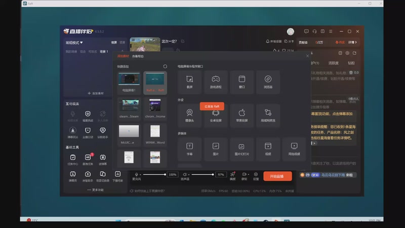Open 主播口袋 shield icon tool
The width and height of the screenshot is (405, 228).
pyautogui.click(x=88, y=133)
